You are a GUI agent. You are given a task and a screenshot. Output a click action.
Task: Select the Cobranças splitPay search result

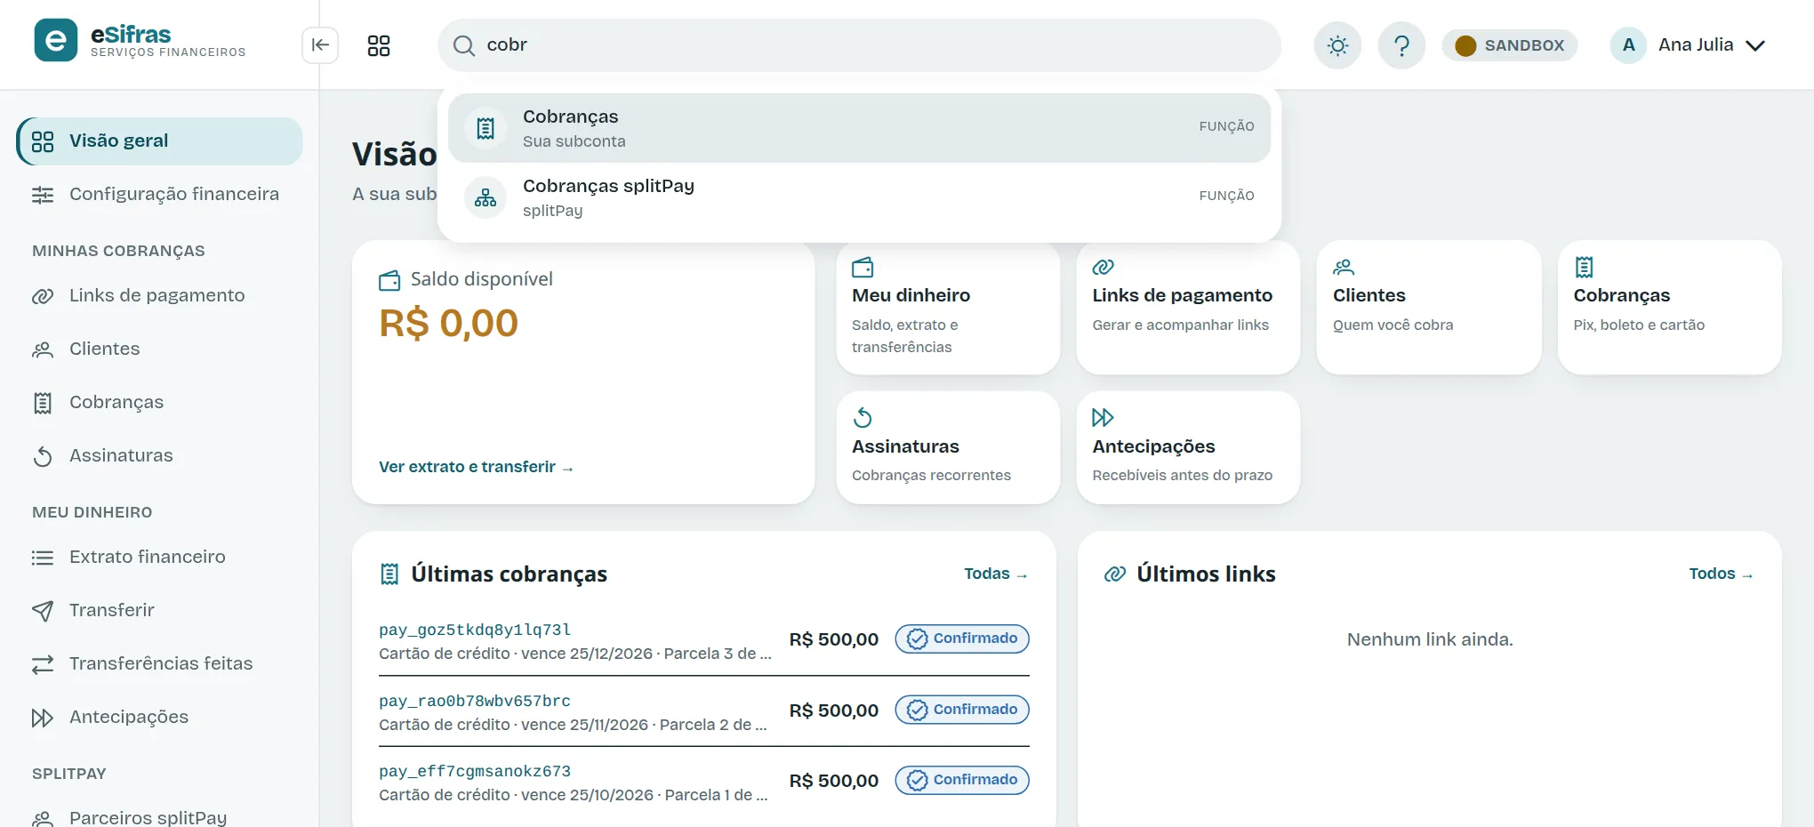tap(859, 197)
